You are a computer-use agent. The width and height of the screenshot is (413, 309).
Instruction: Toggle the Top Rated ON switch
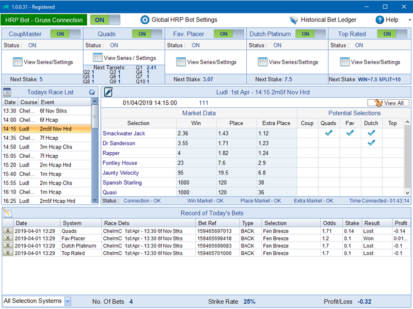(x=392, y=34)
